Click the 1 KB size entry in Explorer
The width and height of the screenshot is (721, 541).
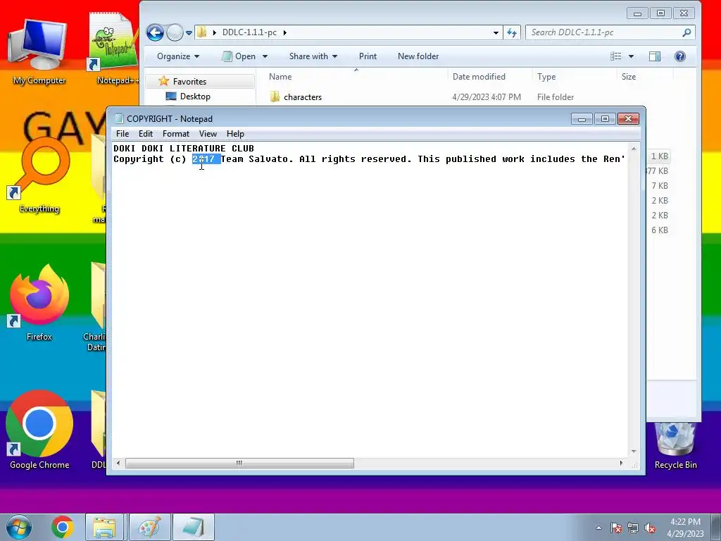point(659,156)
